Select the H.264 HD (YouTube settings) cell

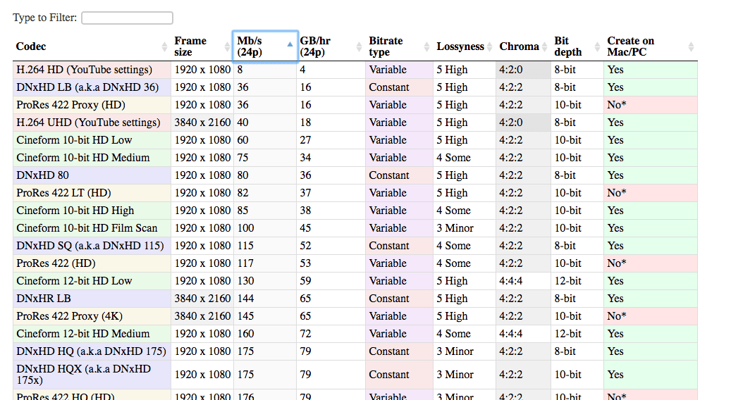(x=84, y=70)
